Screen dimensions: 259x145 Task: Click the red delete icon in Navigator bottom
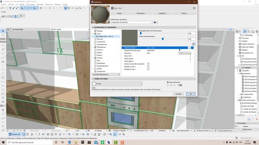pyautogui.click(x=257, y=119)
